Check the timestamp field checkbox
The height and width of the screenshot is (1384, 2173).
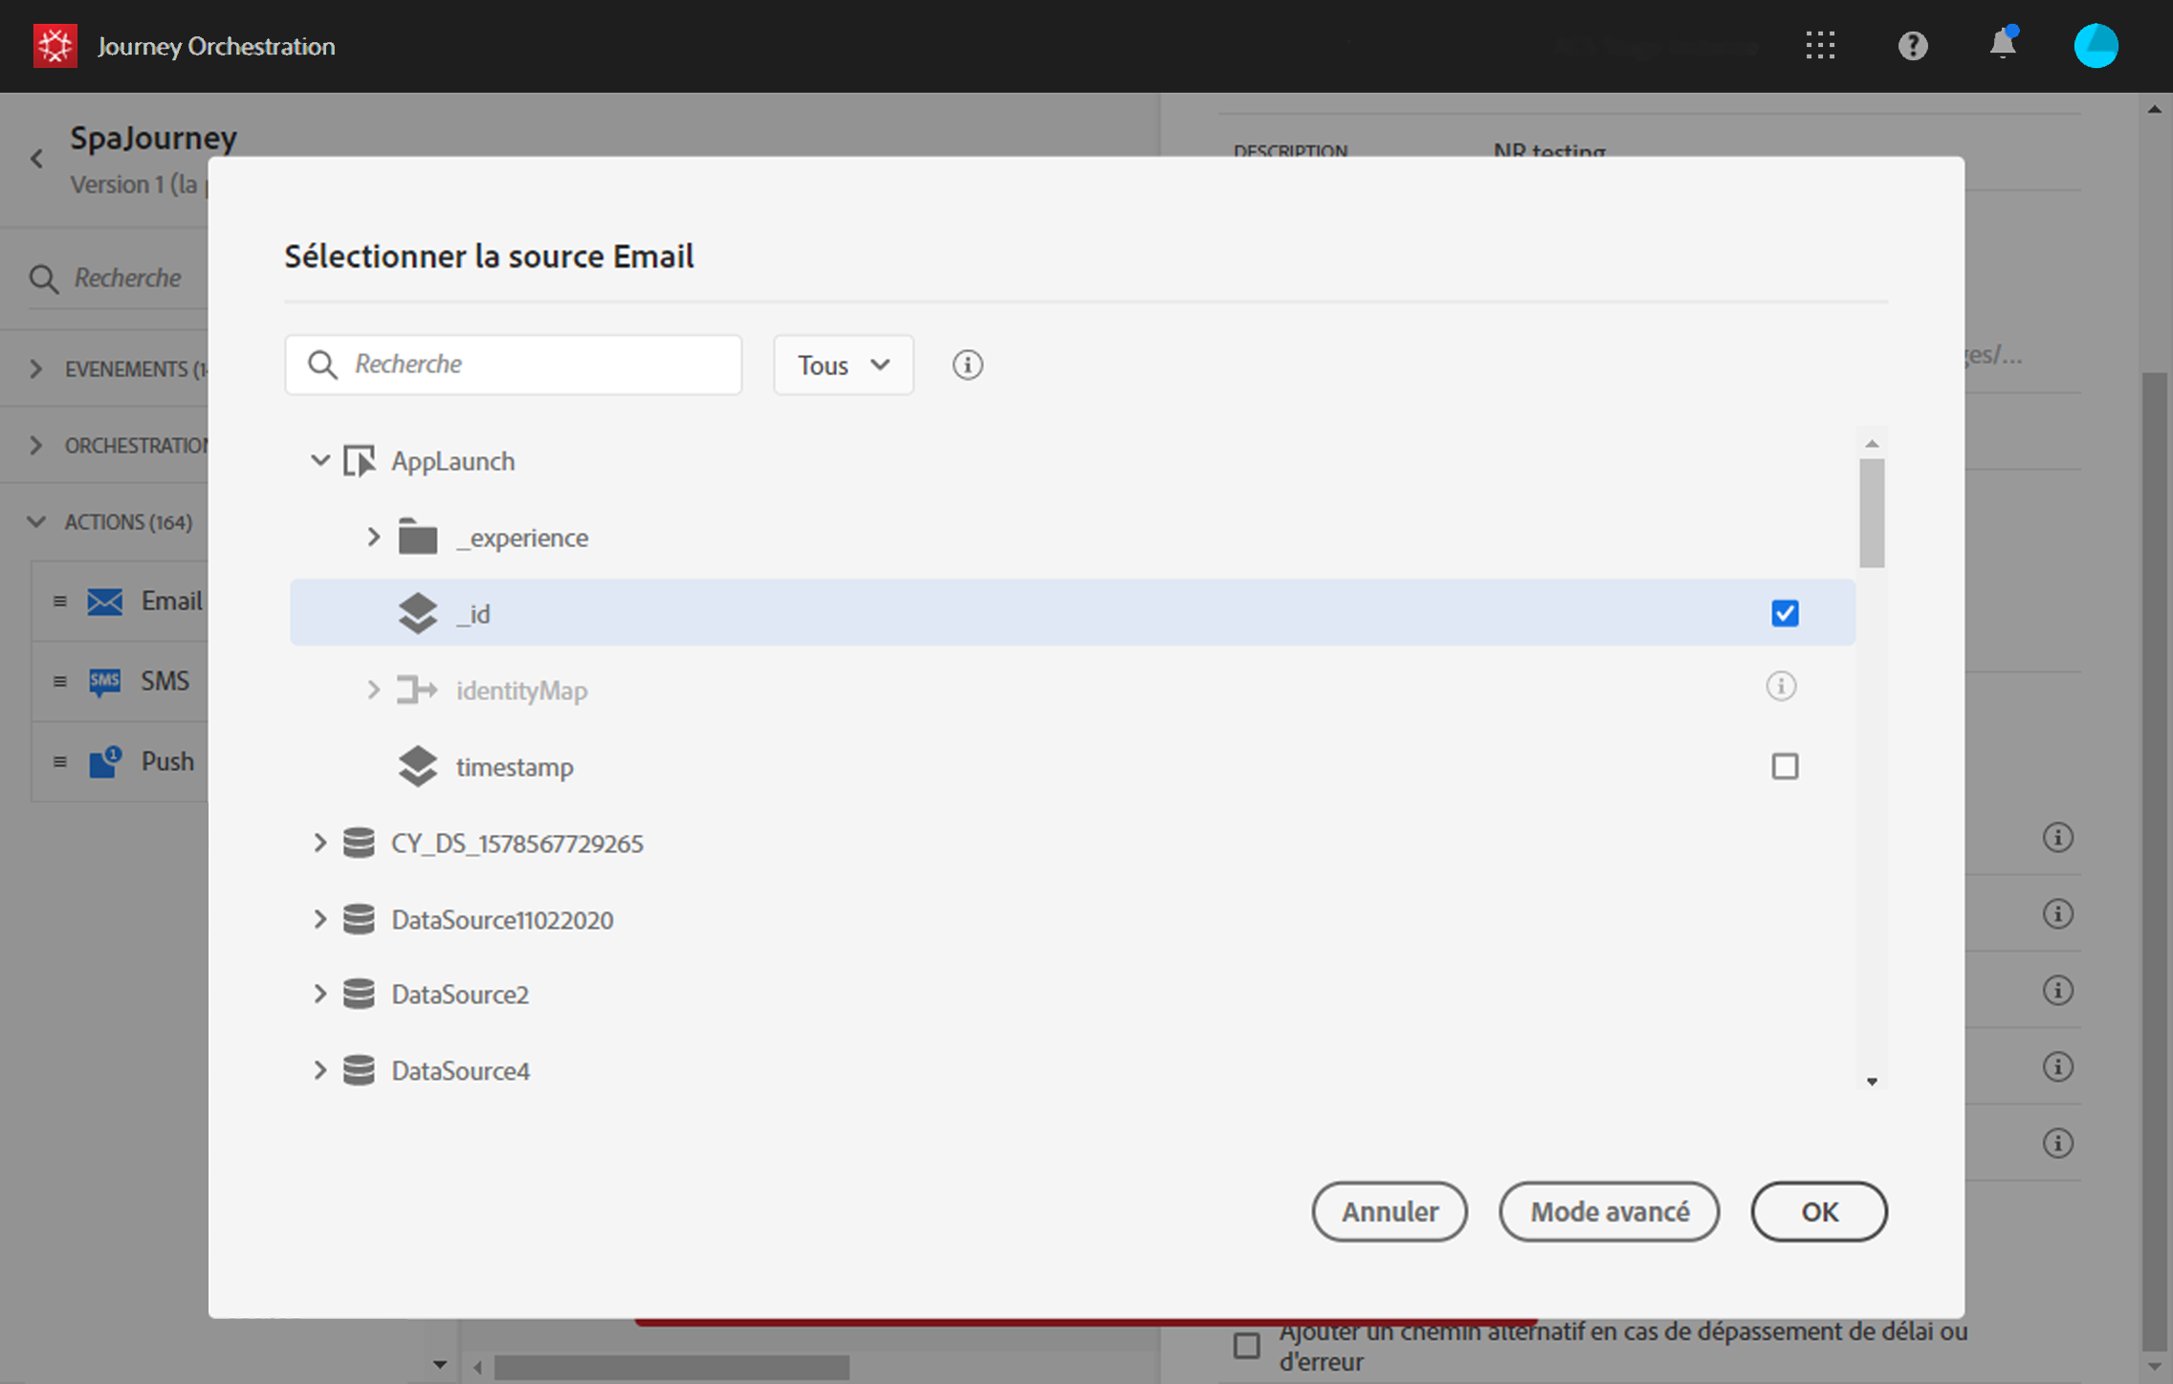coord(1784,766)
